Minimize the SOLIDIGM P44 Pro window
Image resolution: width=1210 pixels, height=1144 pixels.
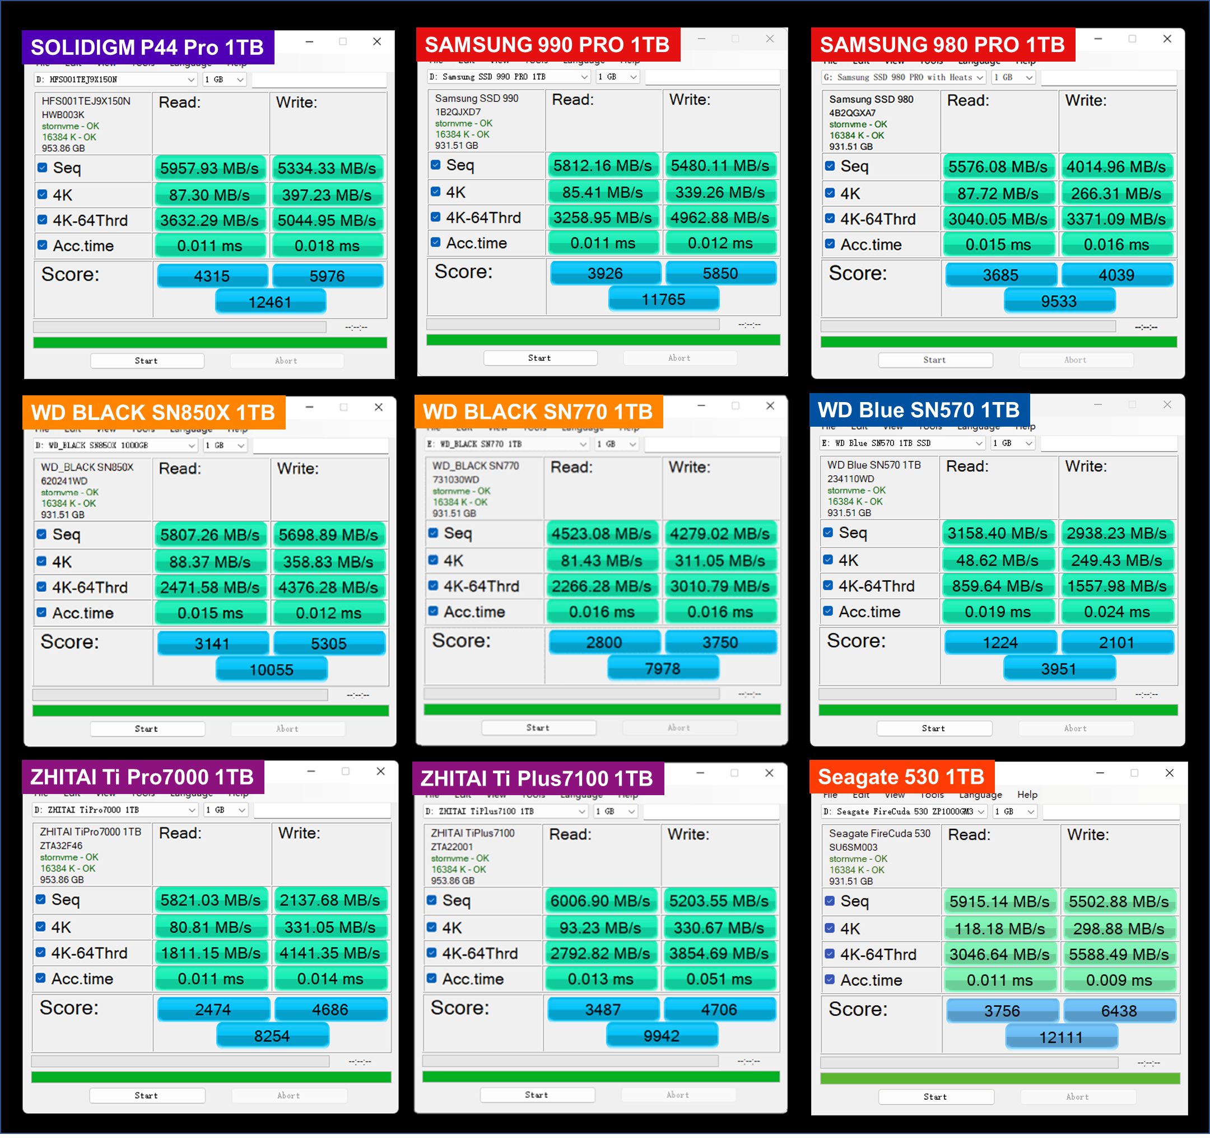[x=309, y=41]
